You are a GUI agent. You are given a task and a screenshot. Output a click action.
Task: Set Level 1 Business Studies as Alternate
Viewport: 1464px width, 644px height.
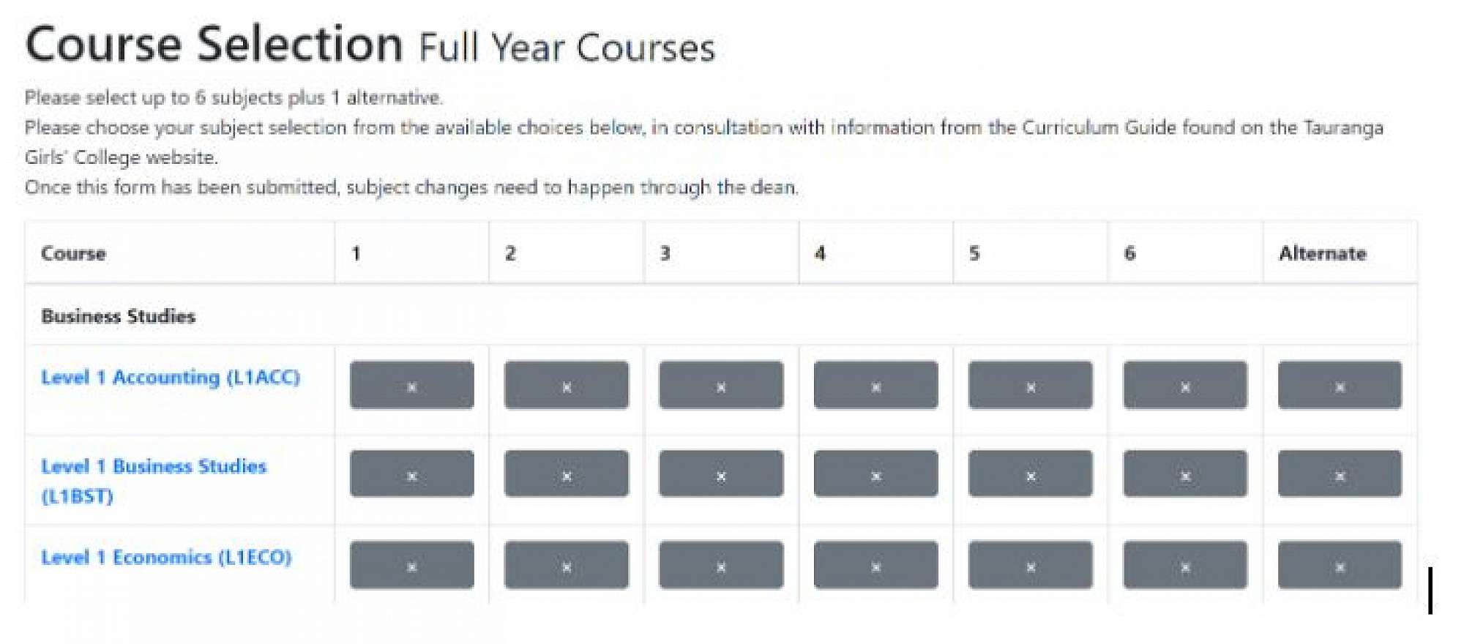pos(1340,474)
